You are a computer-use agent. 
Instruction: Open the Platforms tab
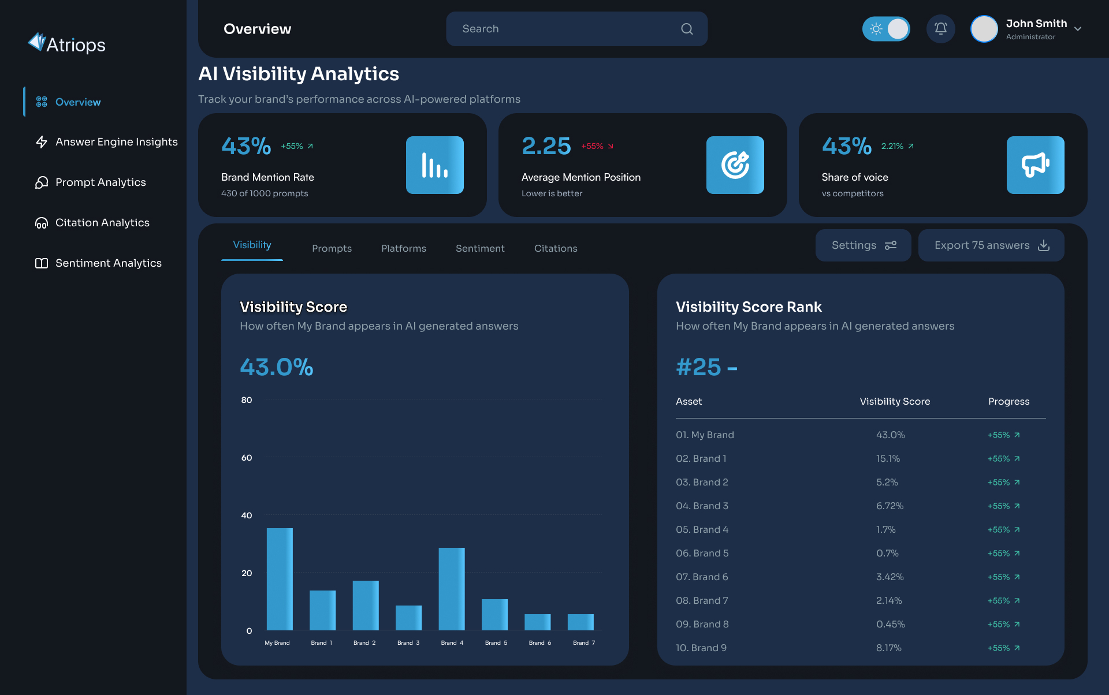[x=404, y=248]
